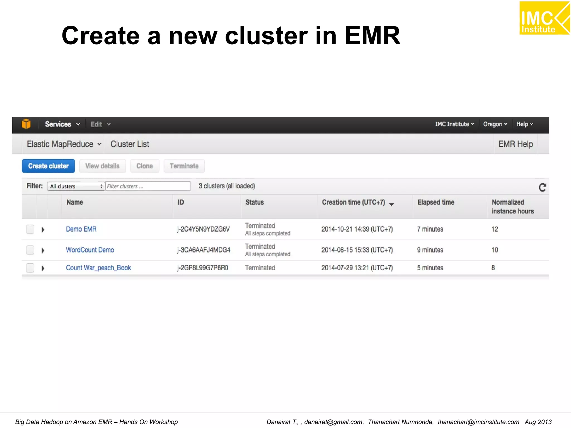Open EMR Help
The width and height of the screenshot is (571, 428).
(516, 144)
